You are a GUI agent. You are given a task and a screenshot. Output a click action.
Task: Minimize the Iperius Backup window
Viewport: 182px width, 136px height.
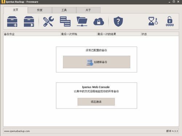(x=169, y=2)
